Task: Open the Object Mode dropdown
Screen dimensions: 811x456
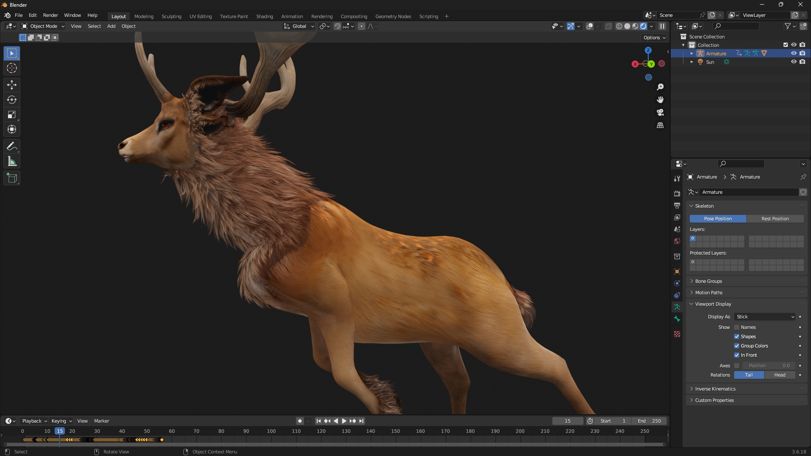Action: coord(43,26)
